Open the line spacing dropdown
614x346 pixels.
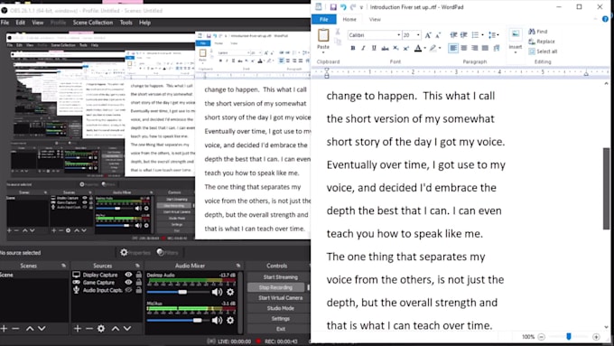pyautogui.click(x=493, y=35)
